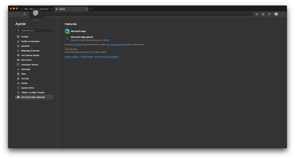Click the phone icon for Telefon
The height and width of the screenshot is (159, 295).
point(18,93)
